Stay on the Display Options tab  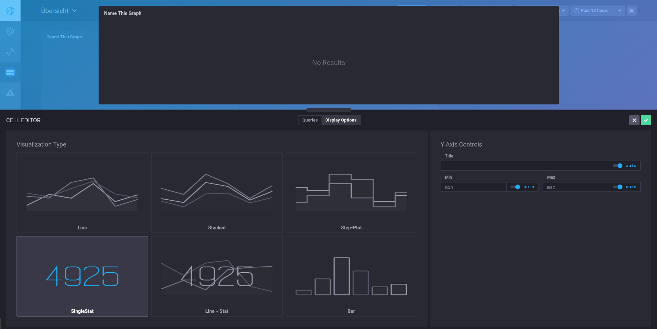tap(341, 120)
